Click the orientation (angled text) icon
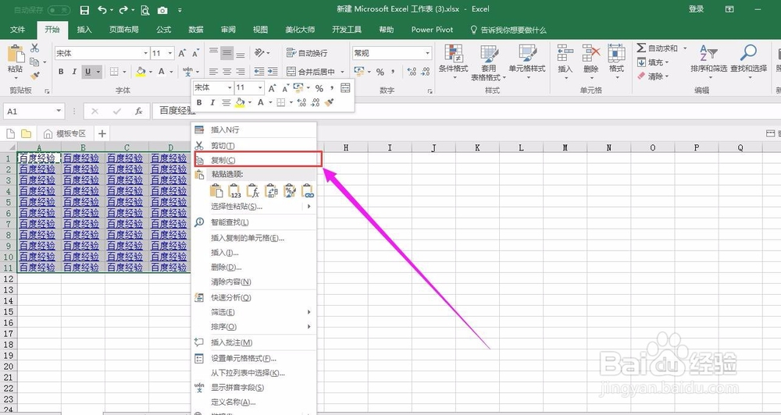 [x=259, y=53]
